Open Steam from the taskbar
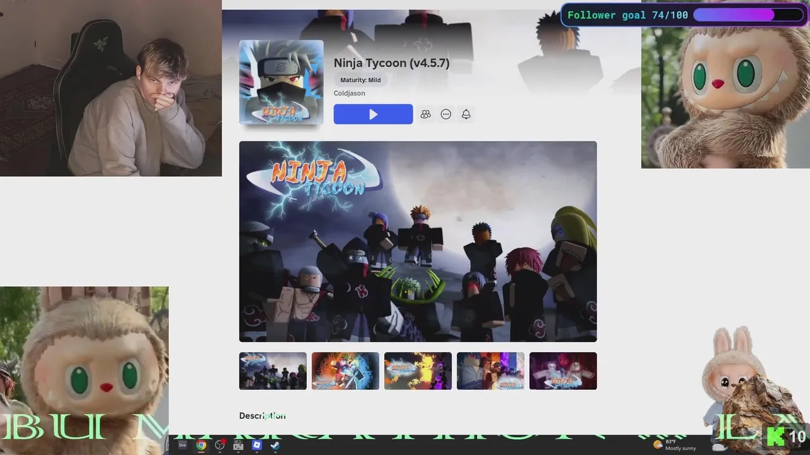This screenshot has width=810, height=455. [275, 445]
